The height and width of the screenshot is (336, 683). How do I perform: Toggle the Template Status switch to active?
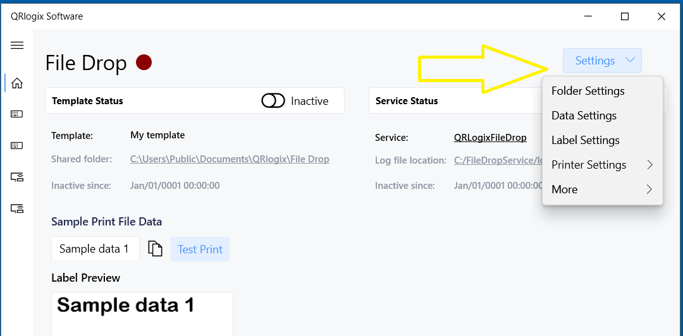pyautogui.click(x=273, y=101)
